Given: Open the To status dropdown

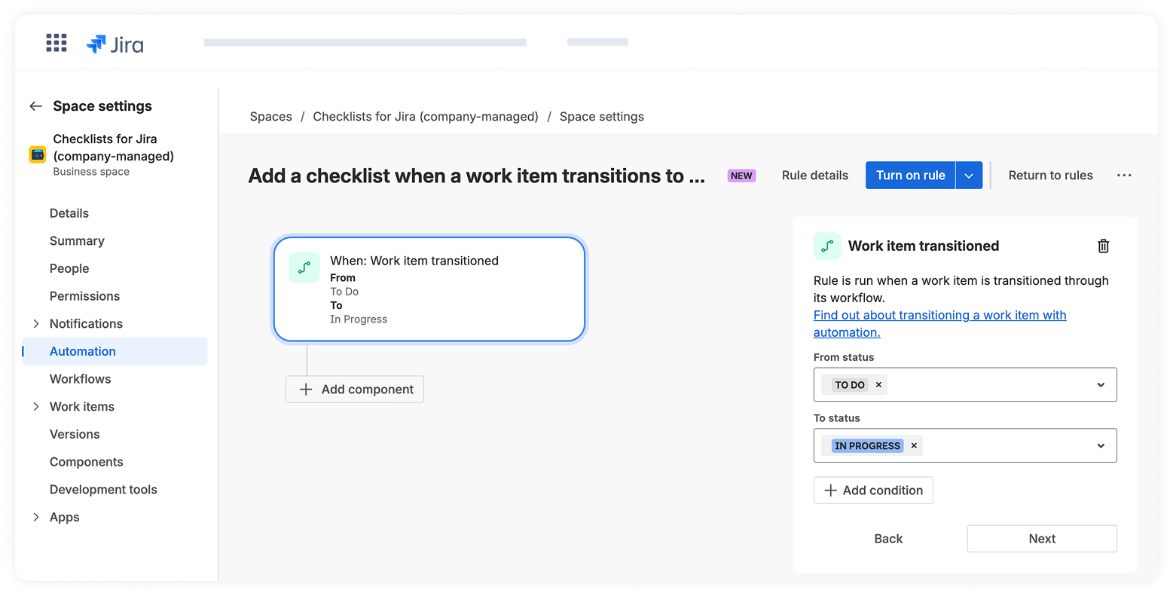Looking at the screenshot, I should 1101,446.
